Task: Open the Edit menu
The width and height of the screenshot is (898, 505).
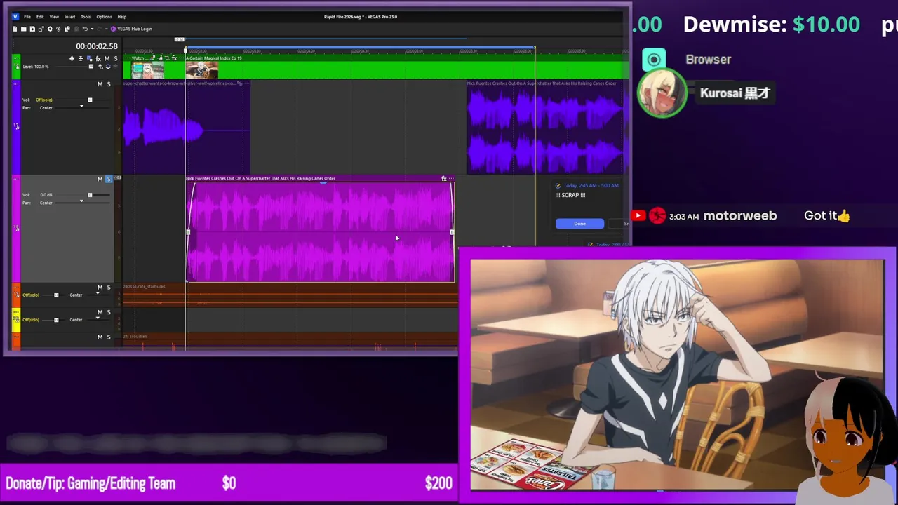Action: point(40,17)
